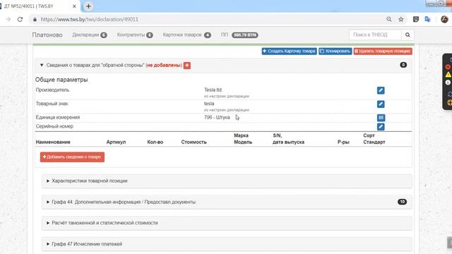
Task: Open the list for Единица измерения
Action: tap(381, 118)
